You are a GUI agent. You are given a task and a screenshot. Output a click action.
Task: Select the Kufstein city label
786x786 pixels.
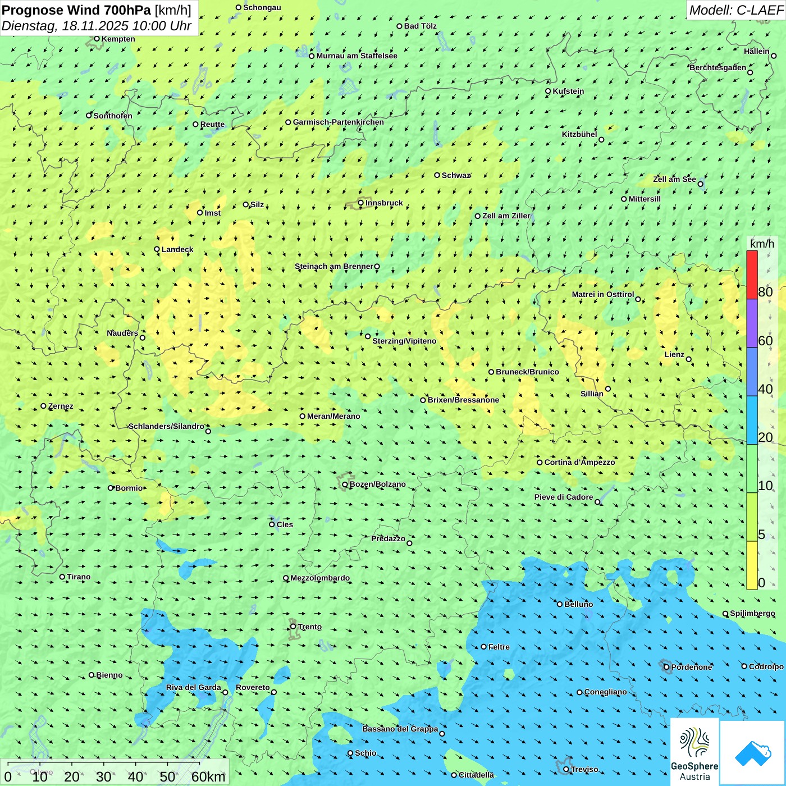point(568,91)
